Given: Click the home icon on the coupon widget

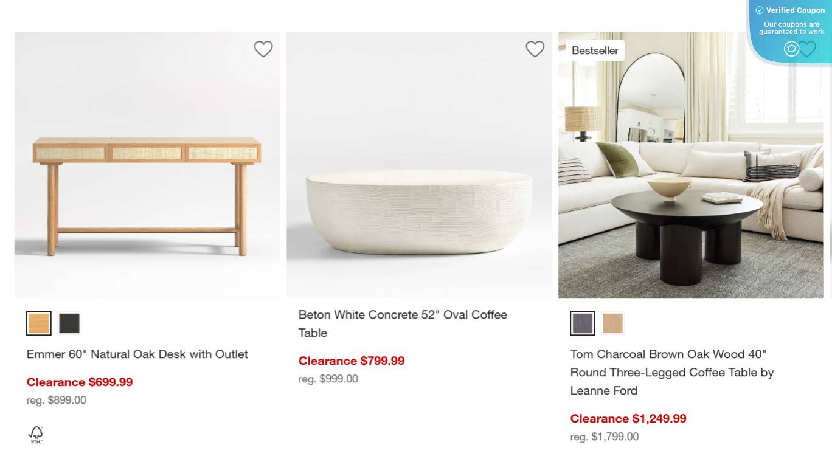Looking at the screenshot, I should click(791, 49).
